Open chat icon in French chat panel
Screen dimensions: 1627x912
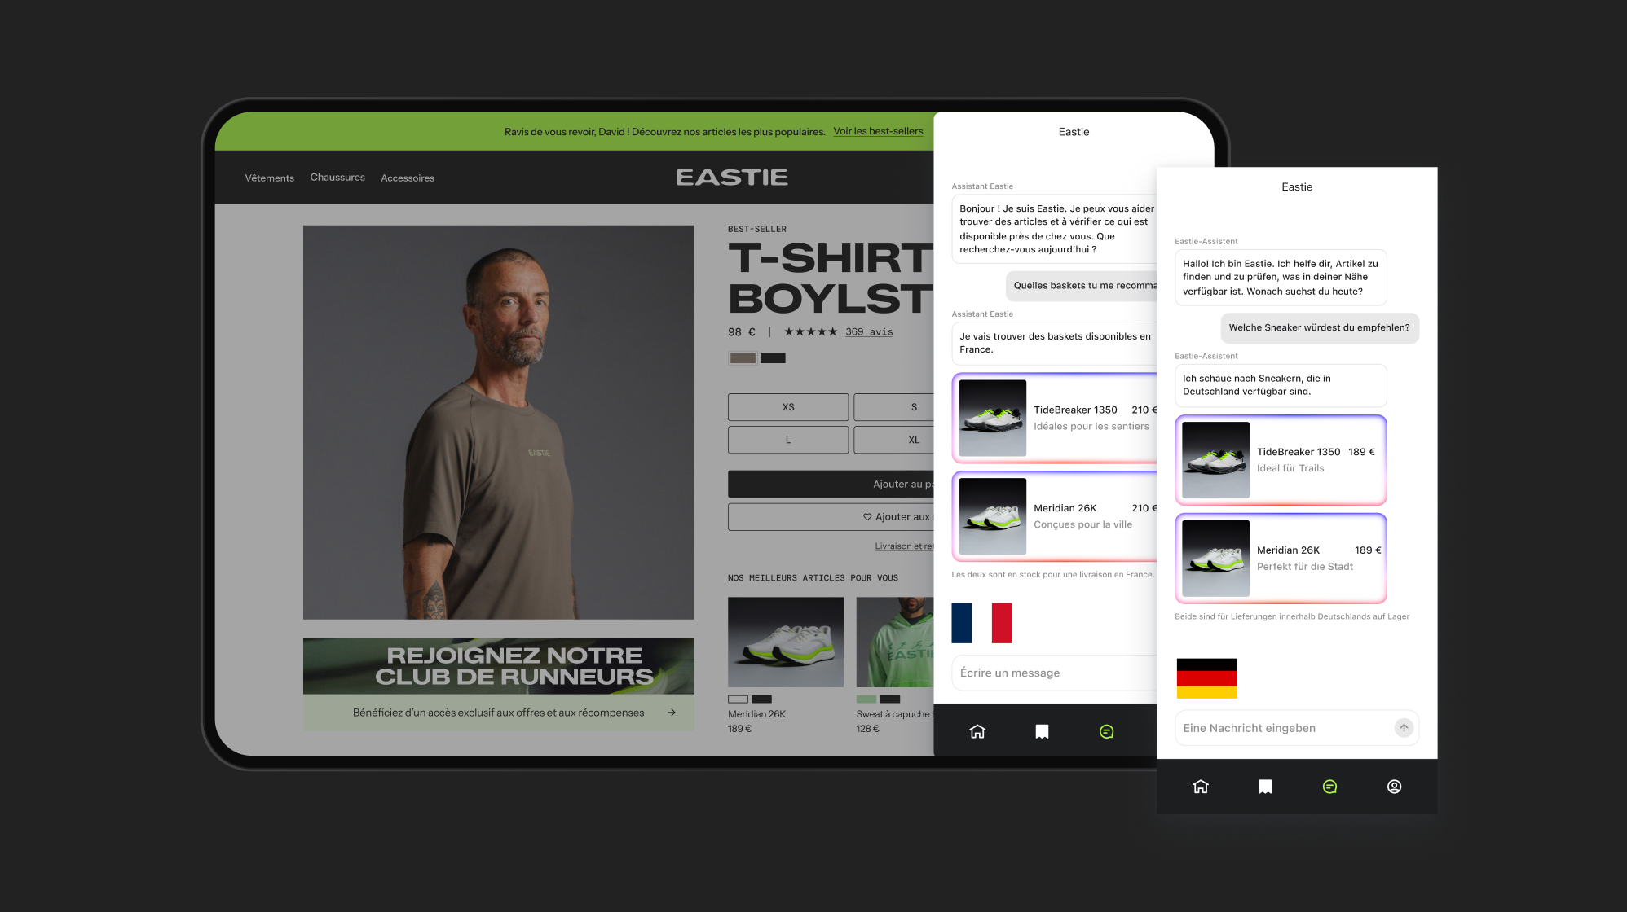1106,731
